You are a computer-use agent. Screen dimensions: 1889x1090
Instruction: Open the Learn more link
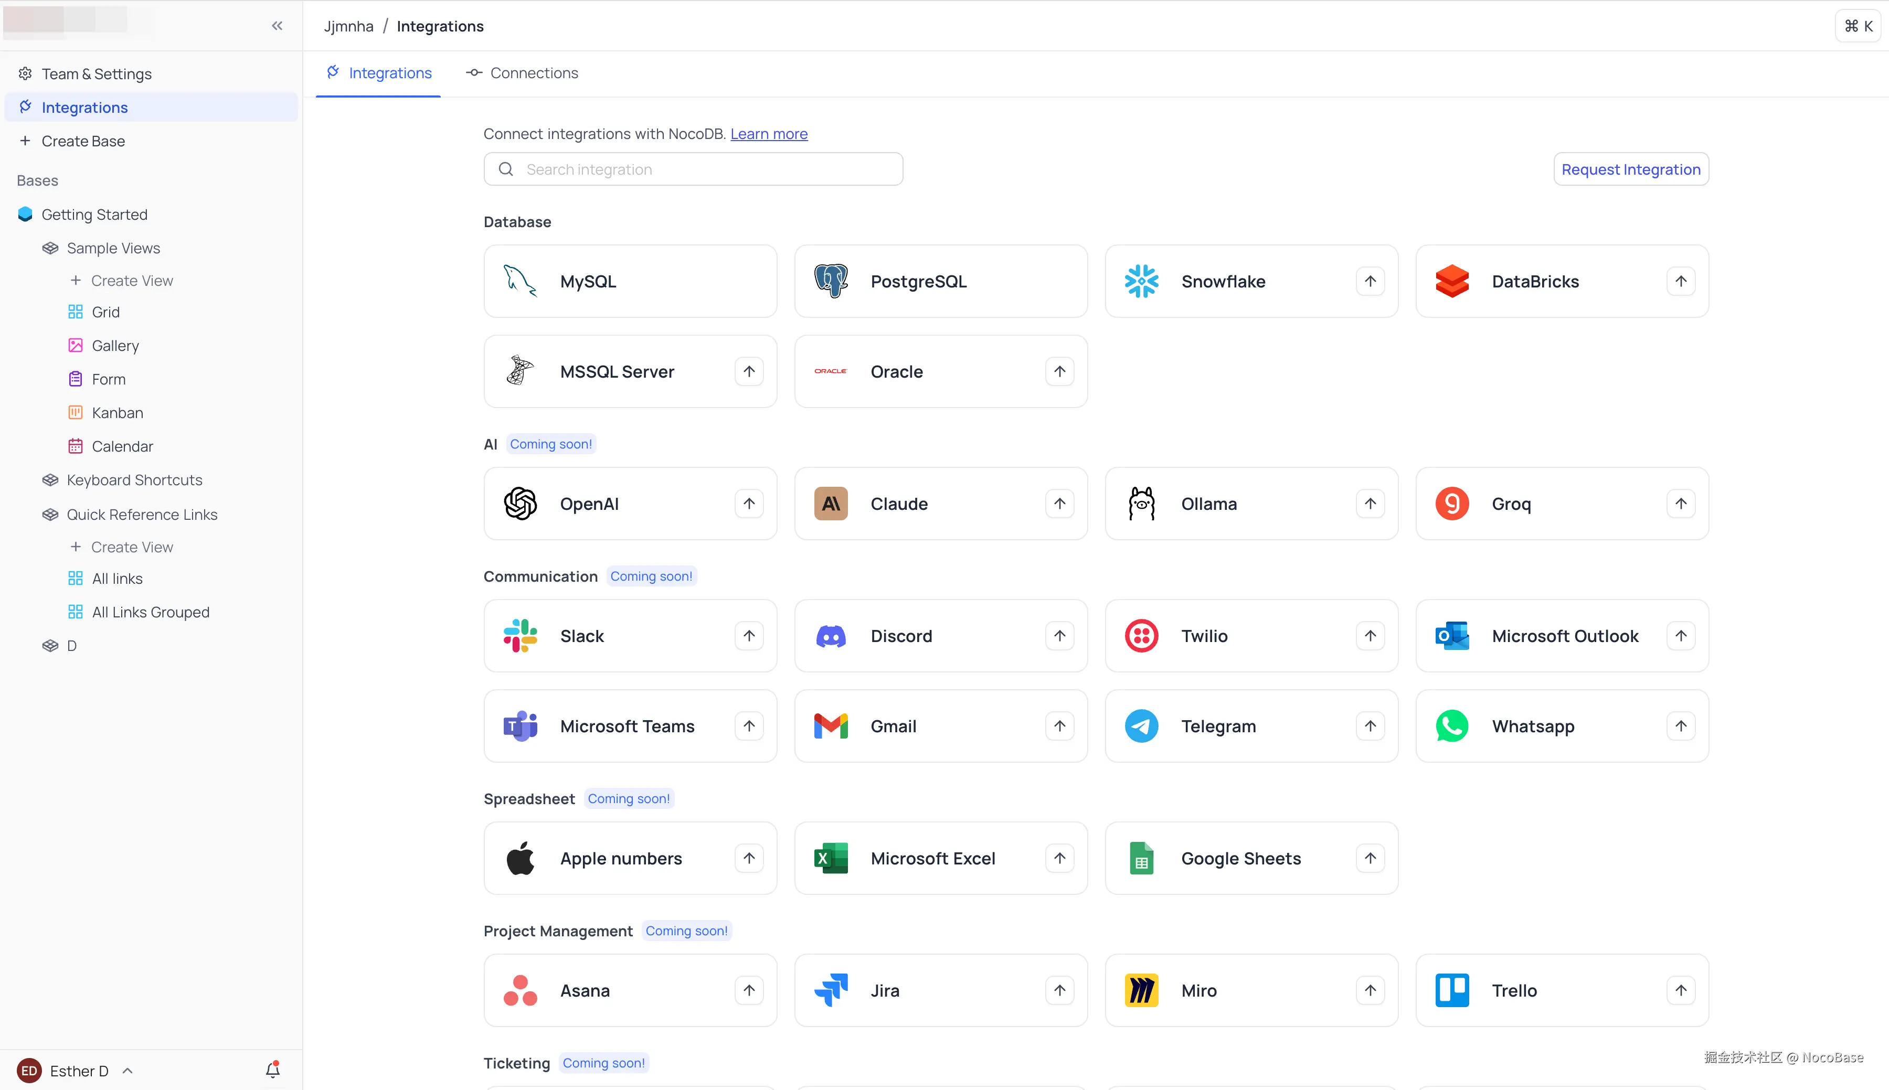[768, 133]
